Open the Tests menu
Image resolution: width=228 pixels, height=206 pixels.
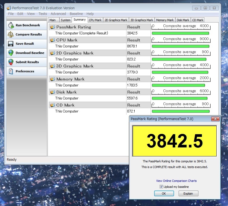point(43,14)
